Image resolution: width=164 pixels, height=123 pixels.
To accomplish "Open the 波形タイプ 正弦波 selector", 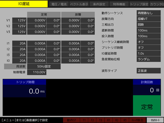I will 148,71.
